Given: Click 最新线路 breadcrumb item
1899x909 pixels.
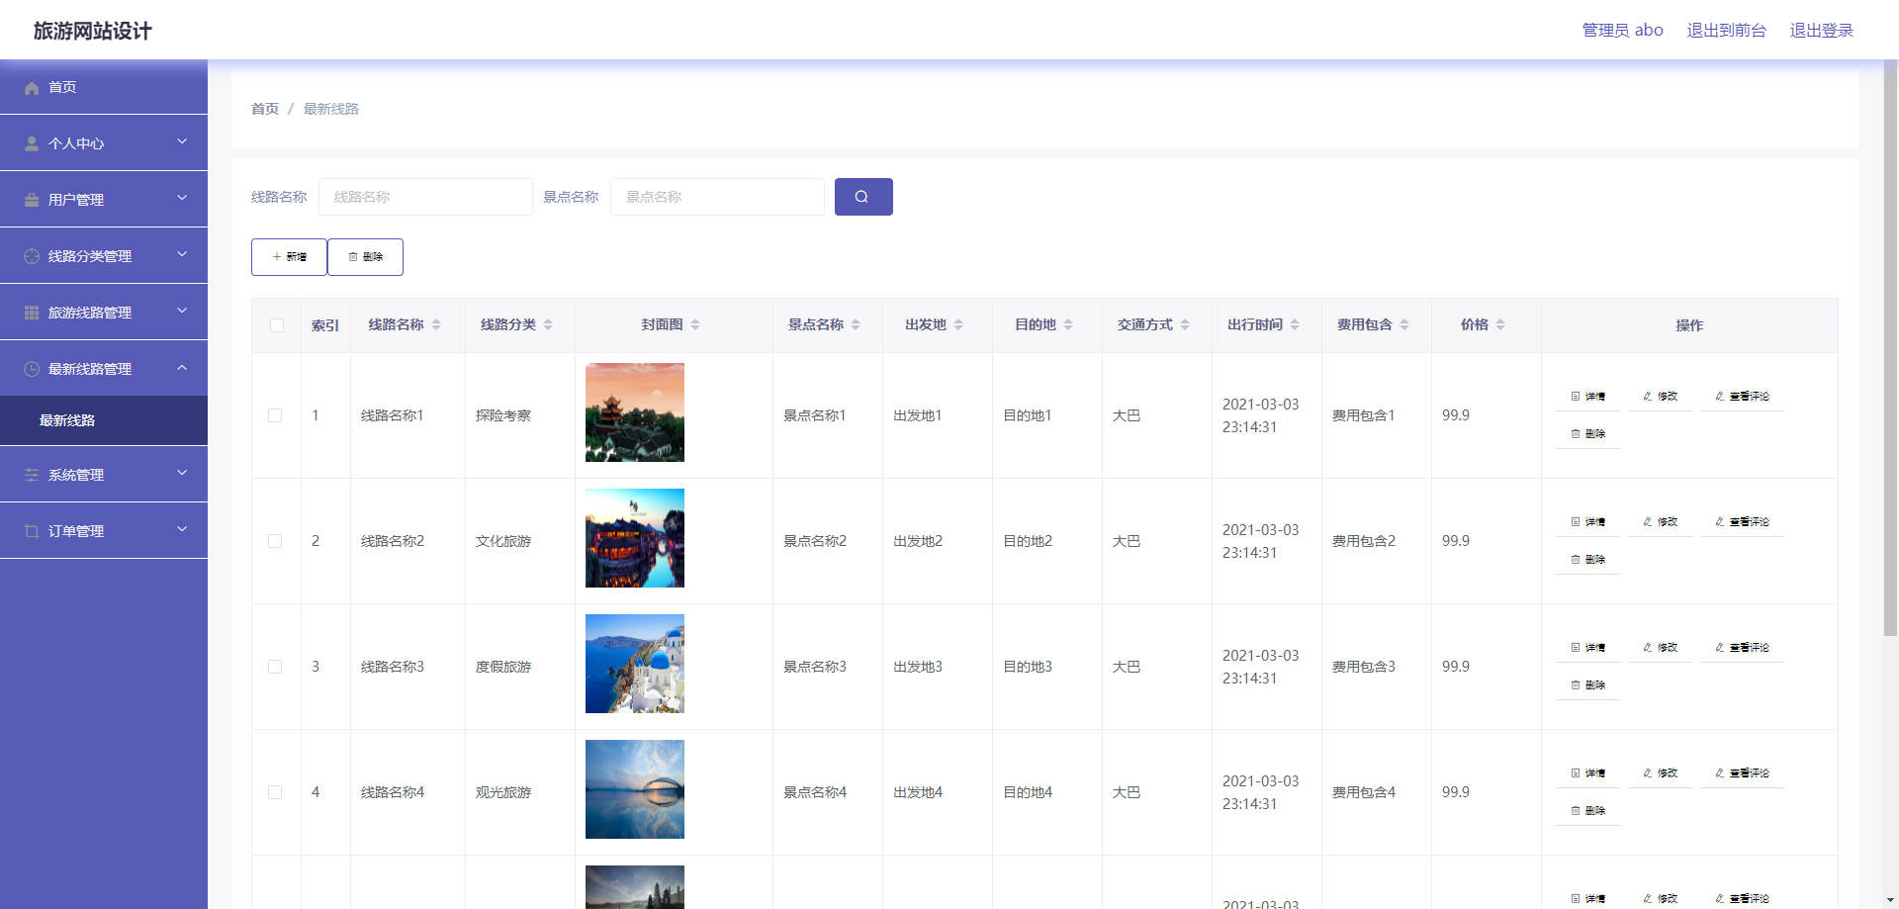Looking at the screenshot, I should pyautogui.click(x=331, y=109).
